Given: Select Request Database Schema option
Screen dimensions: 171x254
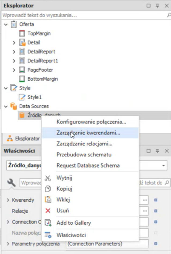Looking at the screenshot, I should 88,166.
